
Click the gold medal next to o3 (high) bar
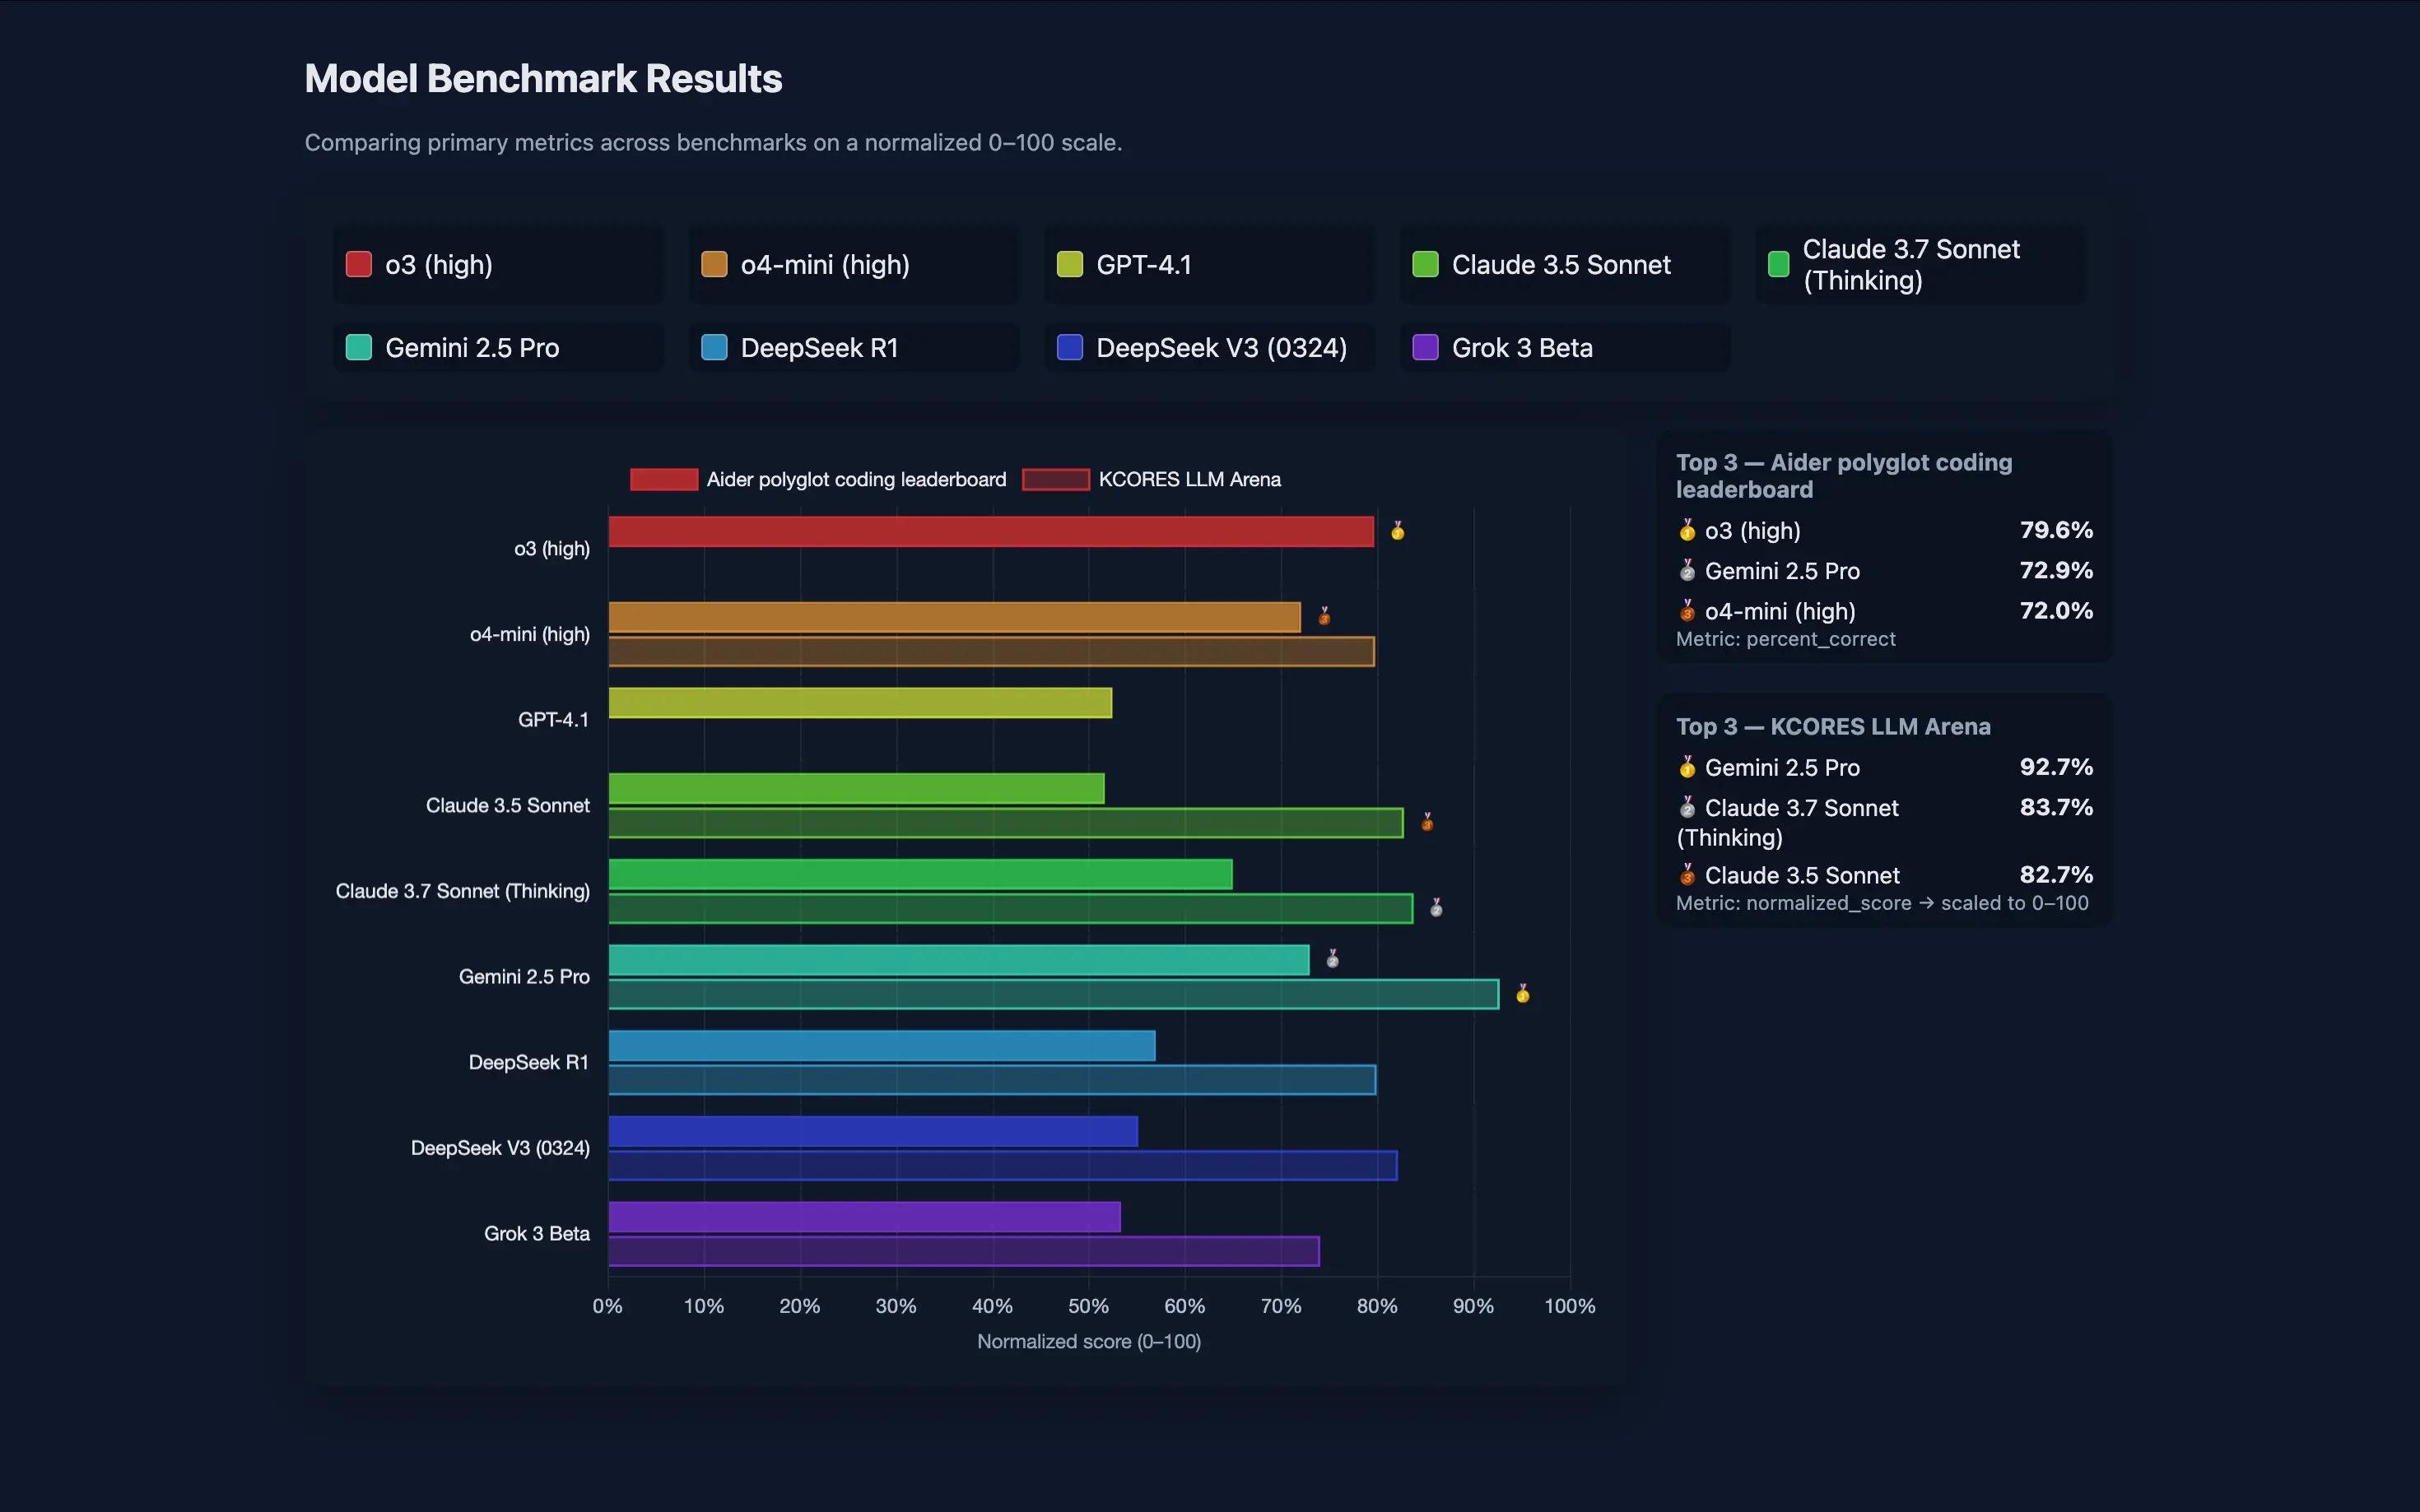point(1398,531)
